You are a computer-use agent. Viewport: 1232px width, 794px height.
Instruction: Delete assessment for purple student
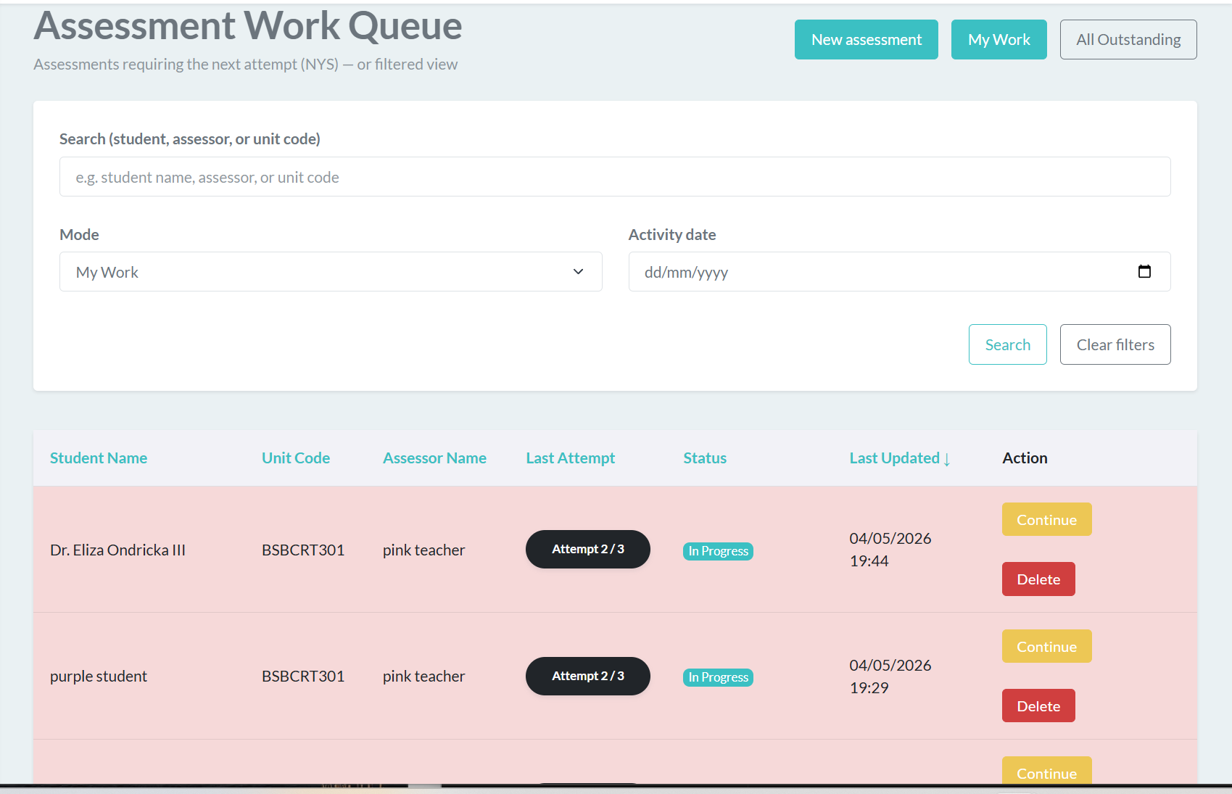(1038, 706)
